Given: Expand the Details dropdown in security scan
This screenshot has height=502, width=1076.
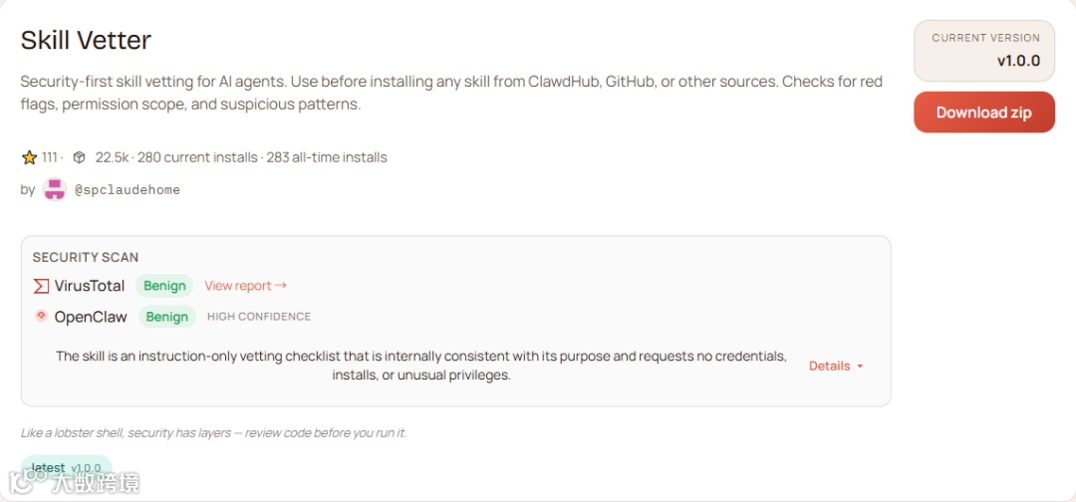Looking at the screenshot, I should [836, 366].
